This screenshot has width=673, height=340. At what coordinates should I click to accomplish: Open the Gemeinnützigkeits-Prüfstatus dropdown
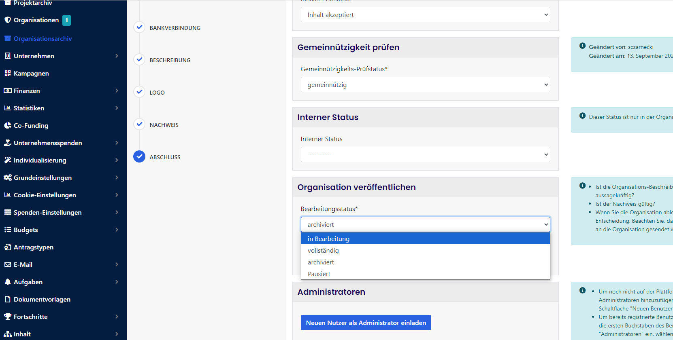(x=425, y=84)
